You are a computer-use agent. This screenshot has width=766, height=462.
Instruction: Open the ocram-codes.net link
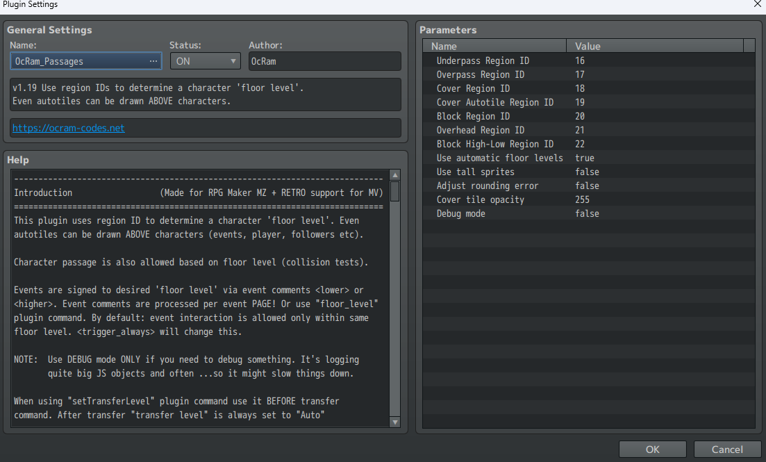point(68,128)
